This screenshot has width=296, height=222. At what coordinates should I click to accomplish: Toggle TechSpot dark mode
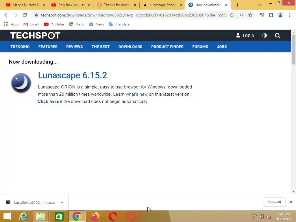(265, 36)
